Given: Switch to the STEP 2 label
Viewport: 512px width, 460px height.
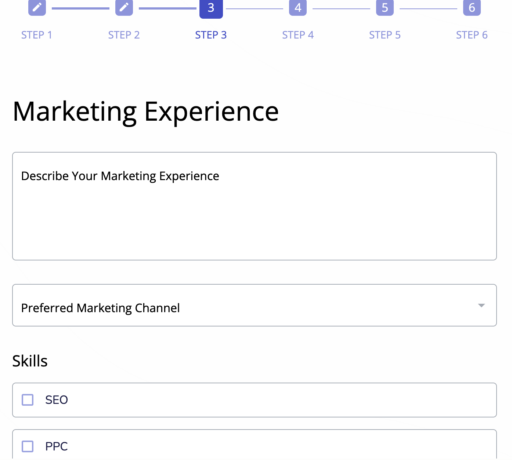Looking at the screenshot, I should point(124,35).
